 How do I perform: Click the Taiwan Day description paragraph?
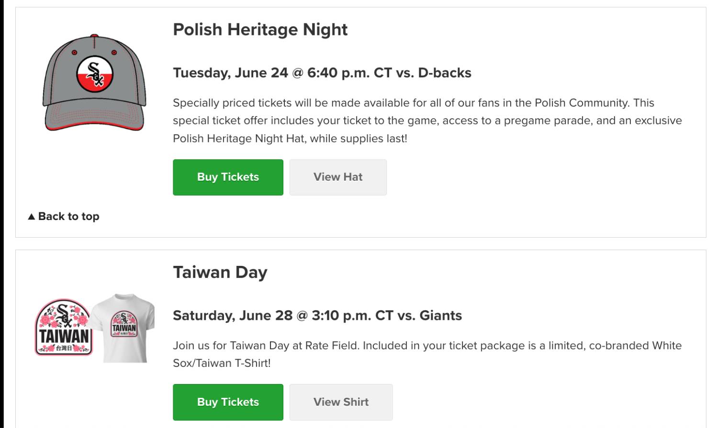pos(427,354)
